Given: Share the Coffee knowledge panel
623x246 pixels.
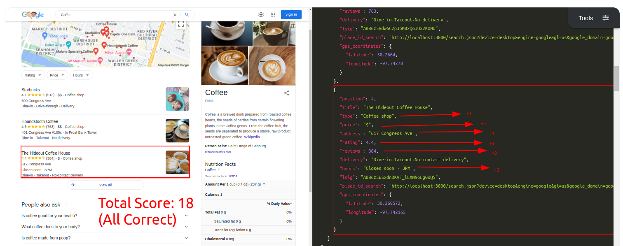Looking at the screenshot, I should tap(286, 93).
